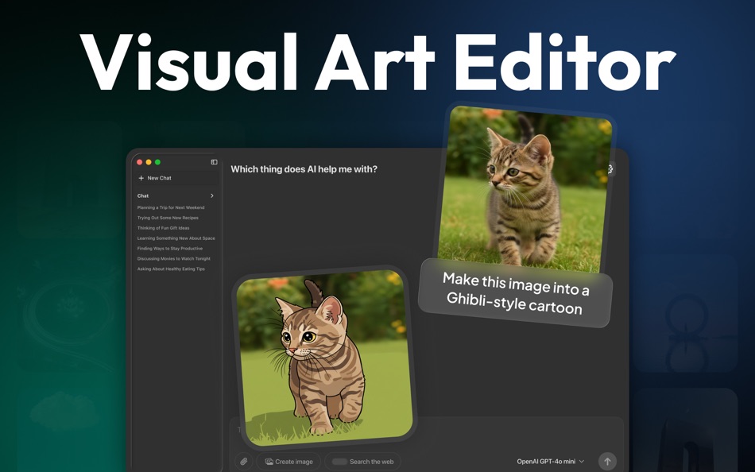The image size is (755, 472).
Task: Click the send arrow button
Action: (x=607, y=462)
